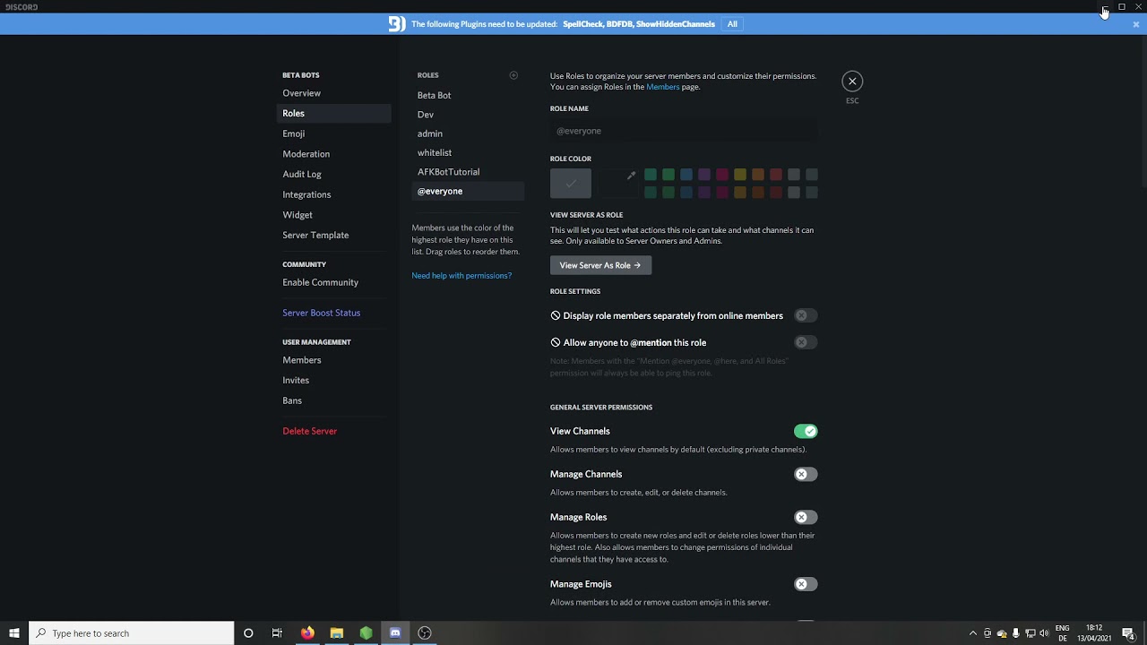Click the Discord taskbar icon

(395, 633)
